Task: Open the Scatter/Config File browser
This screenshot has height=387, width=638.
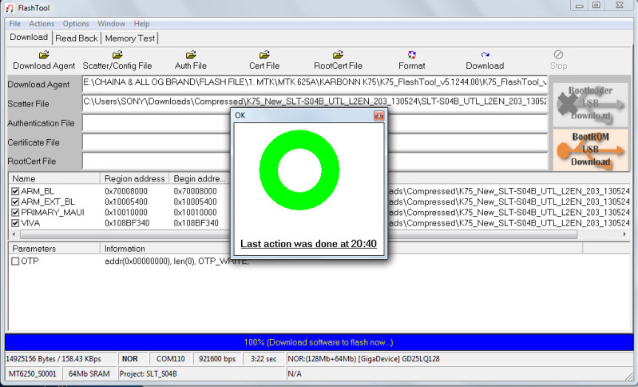Action: [117, 54]
